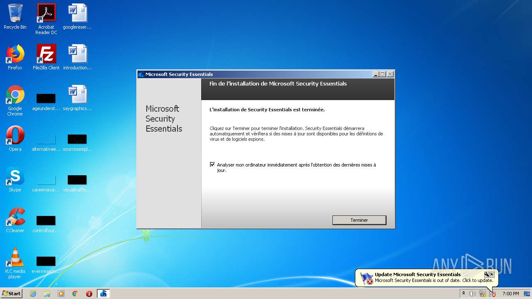Select the ageunderst desktop file
532x299 pixels.
pos(46,102)
